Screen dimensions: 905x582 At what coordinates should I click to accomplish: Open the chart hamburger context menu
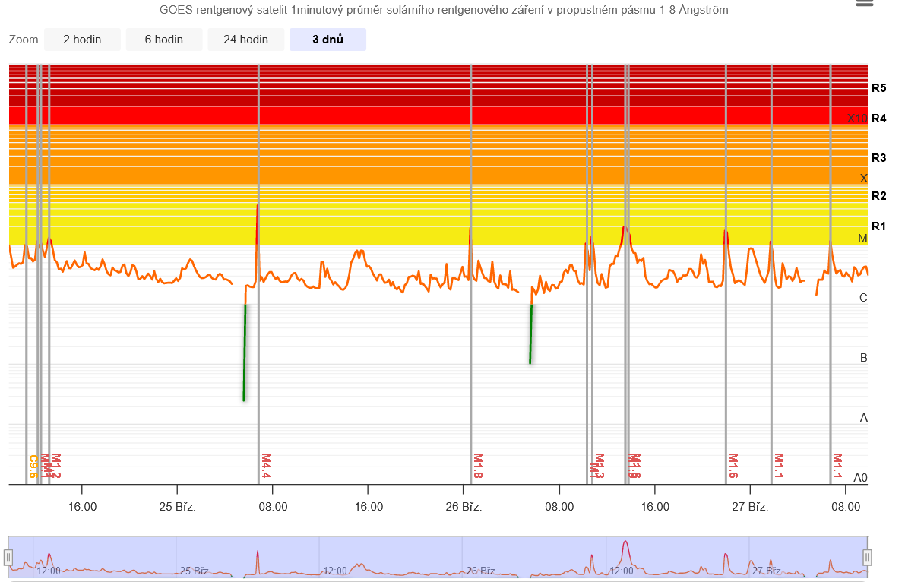pos(864,3)
